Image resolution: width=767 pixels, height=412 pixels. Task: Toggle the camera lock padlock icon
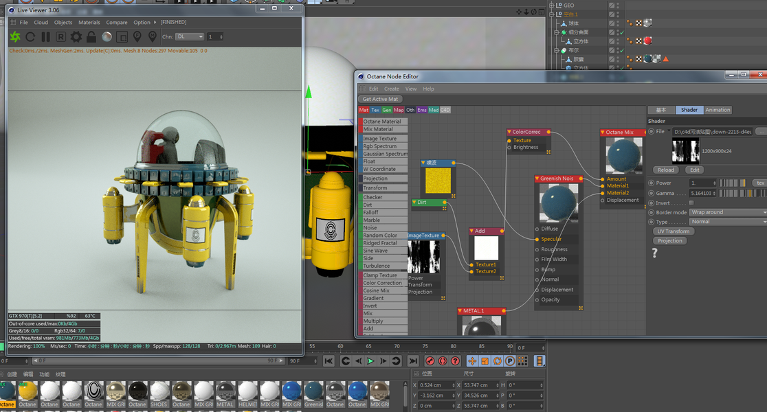pyautogui.click(x=91, y=36)
